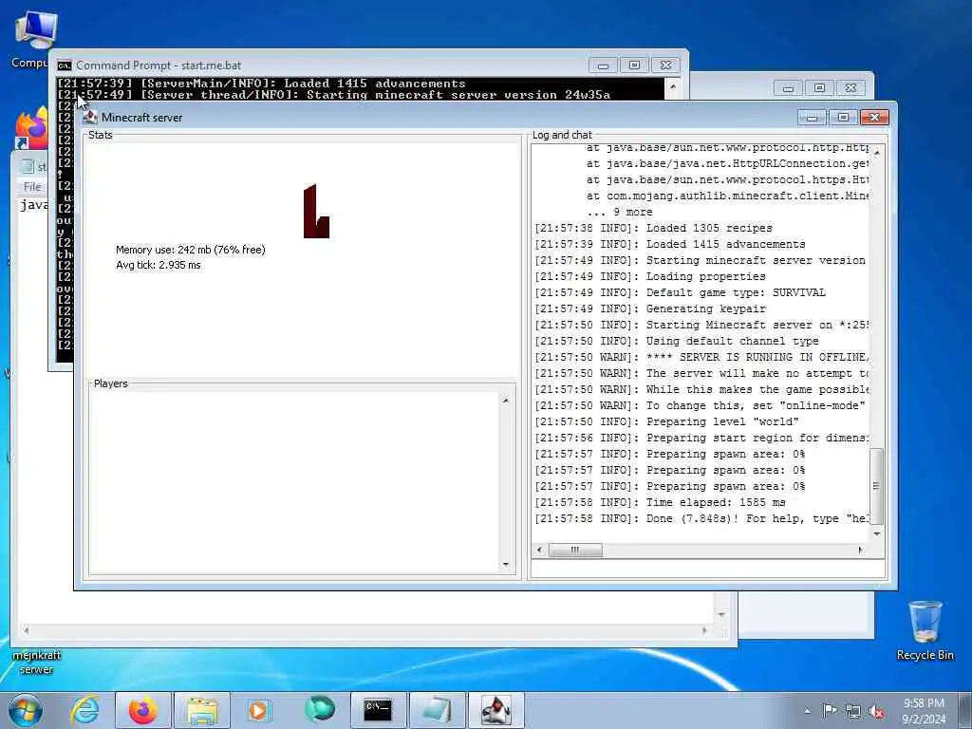
Task: Click log scroll right arrow
Action: [860, 550]
